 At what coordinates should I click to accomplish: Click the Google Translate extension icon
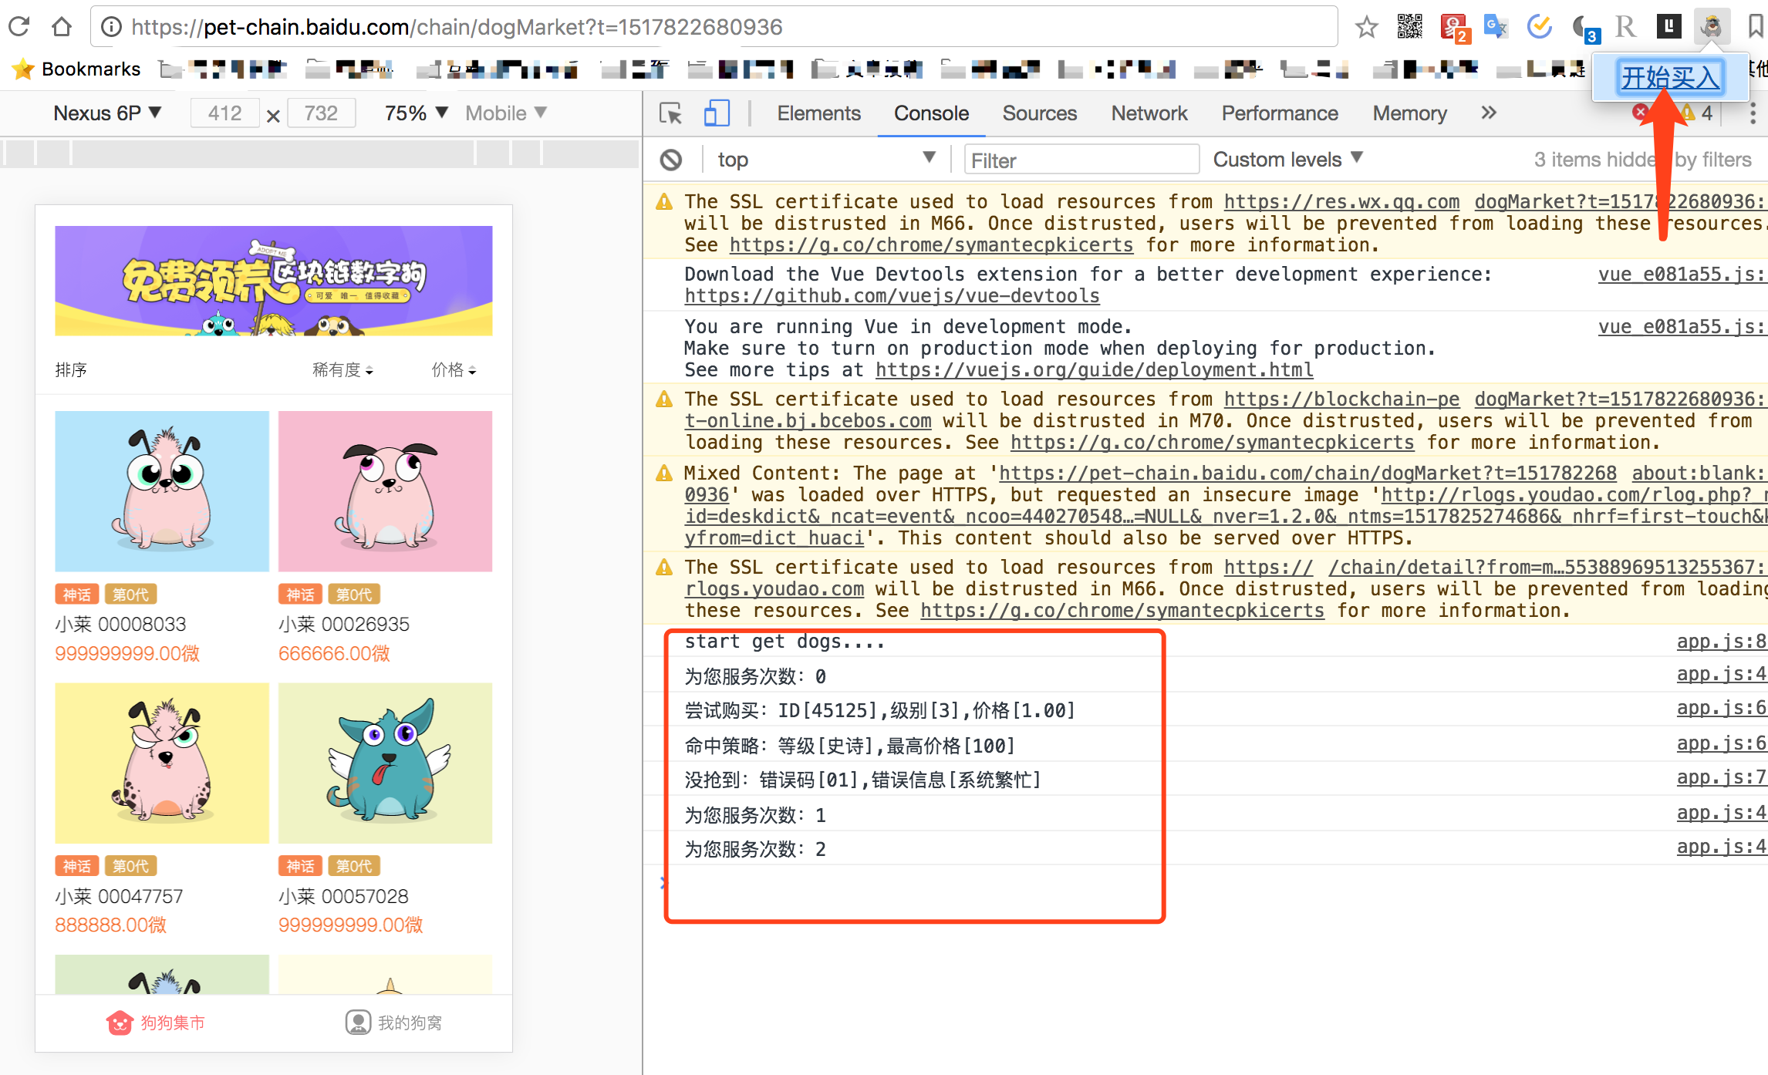(x=1495, y=27)
